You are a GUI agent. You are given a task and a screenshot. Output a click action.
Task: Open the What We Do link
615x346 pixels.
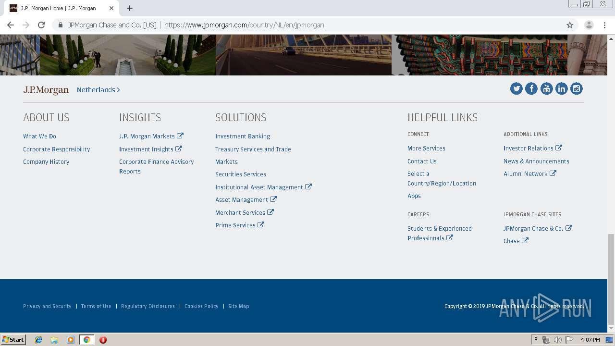(39, 136)
